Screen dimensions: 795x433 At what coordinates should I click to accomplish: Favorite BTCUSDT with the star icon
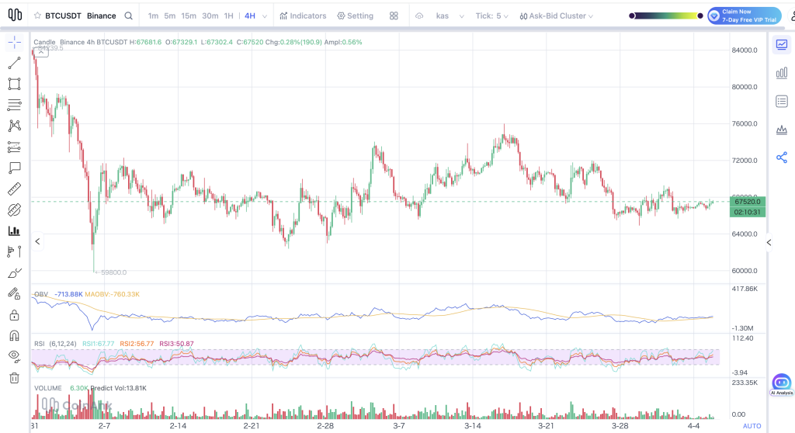[37, 16]
